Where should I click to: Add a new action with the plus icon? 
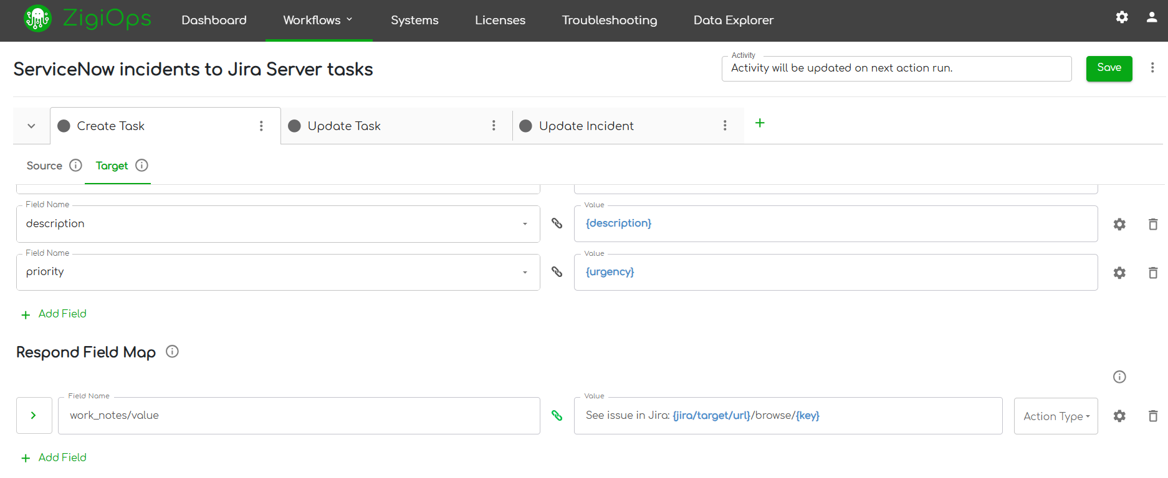pyautogui.click(x=760, y=123)
